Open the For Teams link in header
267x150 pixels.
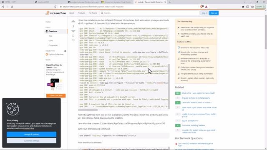[x=93, y=13]
